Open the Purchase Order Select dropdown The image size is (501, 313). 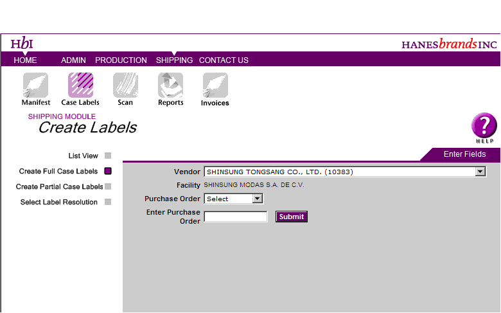(x=258, y=199)
